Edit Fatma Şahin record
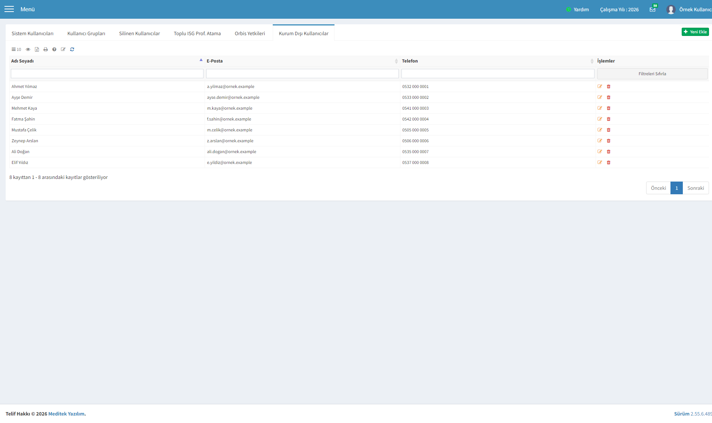This screenshot has height=423, width=712. tap(600, 119)
